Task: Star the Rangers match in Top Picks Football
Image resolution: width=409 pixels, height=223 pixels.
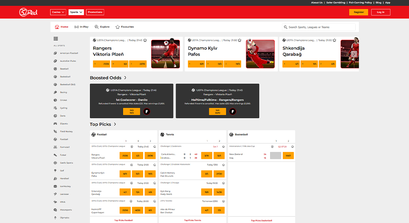Action: 154,146
